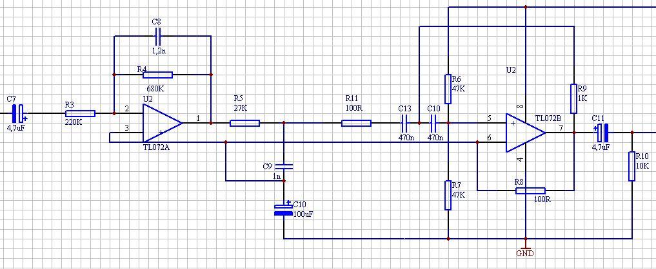Select the TL072A op-amp triangle symbol
656x269 pixels.
[163, 123]
